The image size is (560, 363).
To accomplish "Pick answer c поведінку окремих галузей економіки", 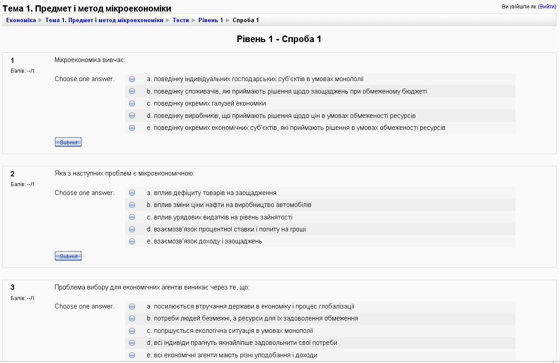I will [132, 103].
